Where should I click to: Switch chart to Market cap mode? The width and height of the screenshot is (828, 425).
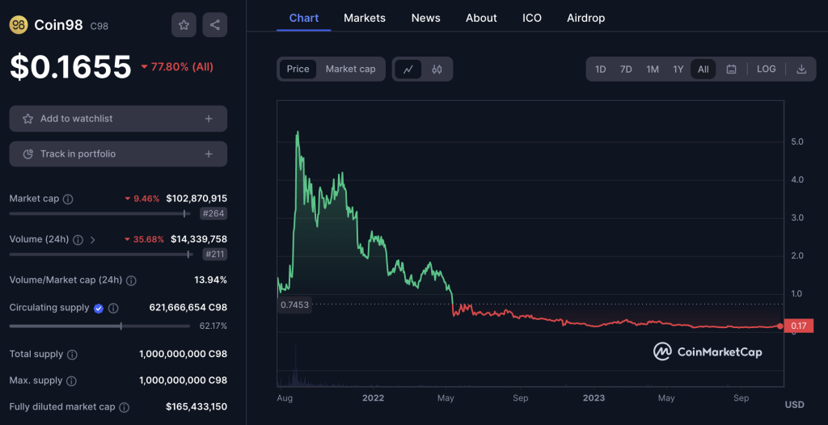click(x=351, y=69)
